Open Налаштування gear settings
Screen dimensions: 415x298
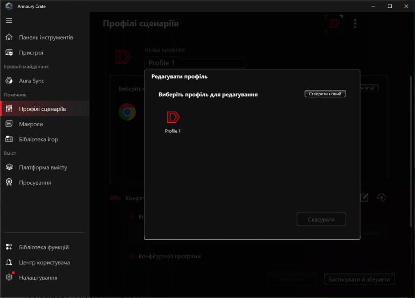9,278
